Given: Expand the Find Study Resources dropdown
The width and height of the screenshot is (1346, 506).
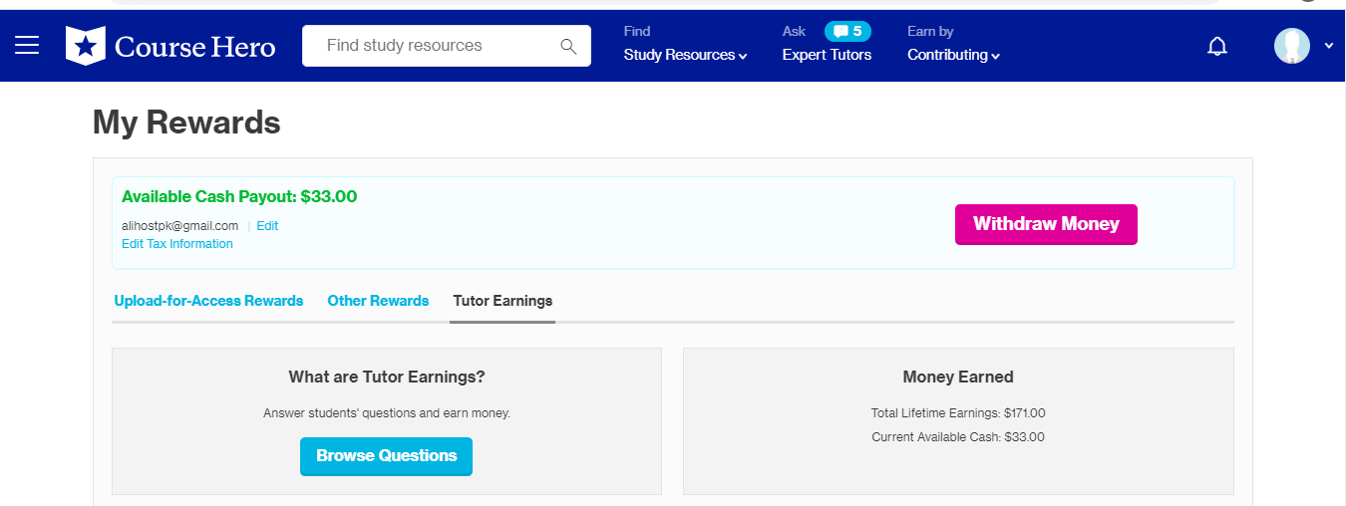Looking at the screenshot, I should pos(685,55).
